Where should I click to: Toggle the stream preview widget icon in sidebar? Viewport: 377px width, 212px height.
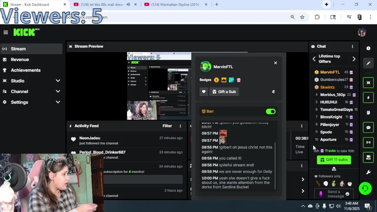[x=368, y=83]
